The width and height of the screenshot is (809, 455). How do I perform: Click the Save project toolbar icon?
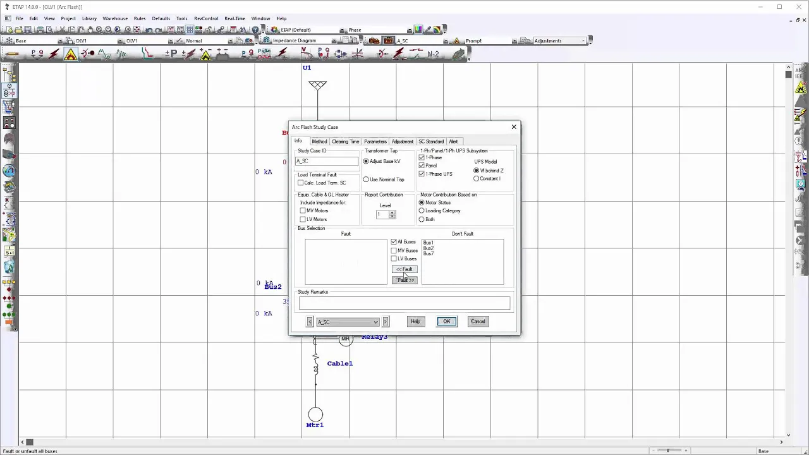click(27, 30)
